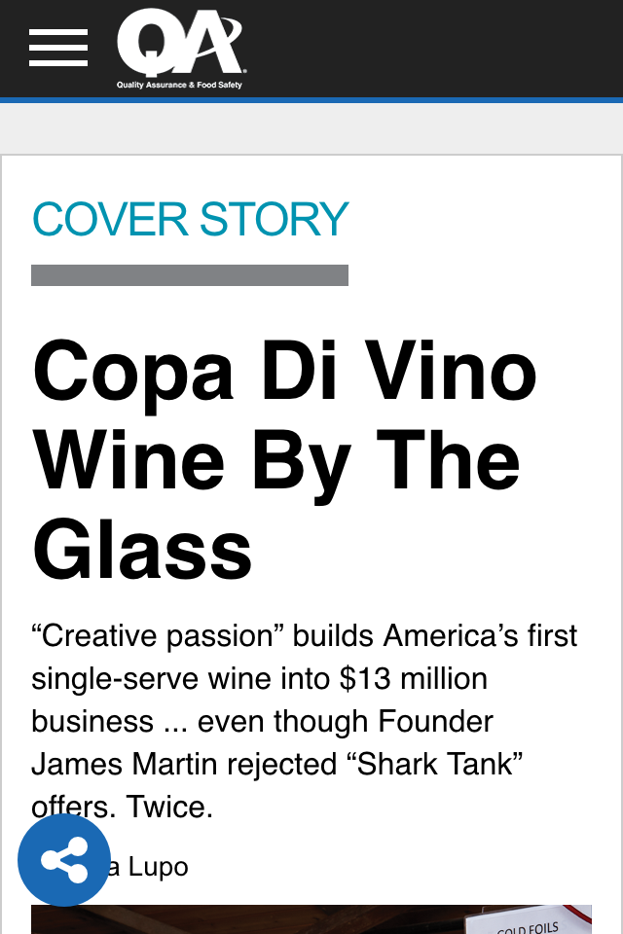Click the gray divider bar under COVER STORY
This screenshot has width=623, height=934.
(190, 275)
